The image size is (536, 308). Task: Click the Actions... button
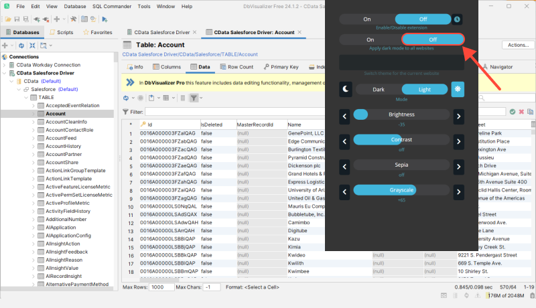pyautogui.click(x=518, y=45)
